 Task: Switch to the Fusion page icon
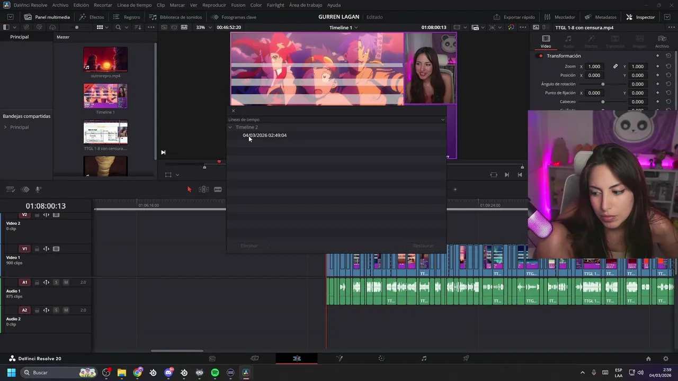[x=339, y=358]
